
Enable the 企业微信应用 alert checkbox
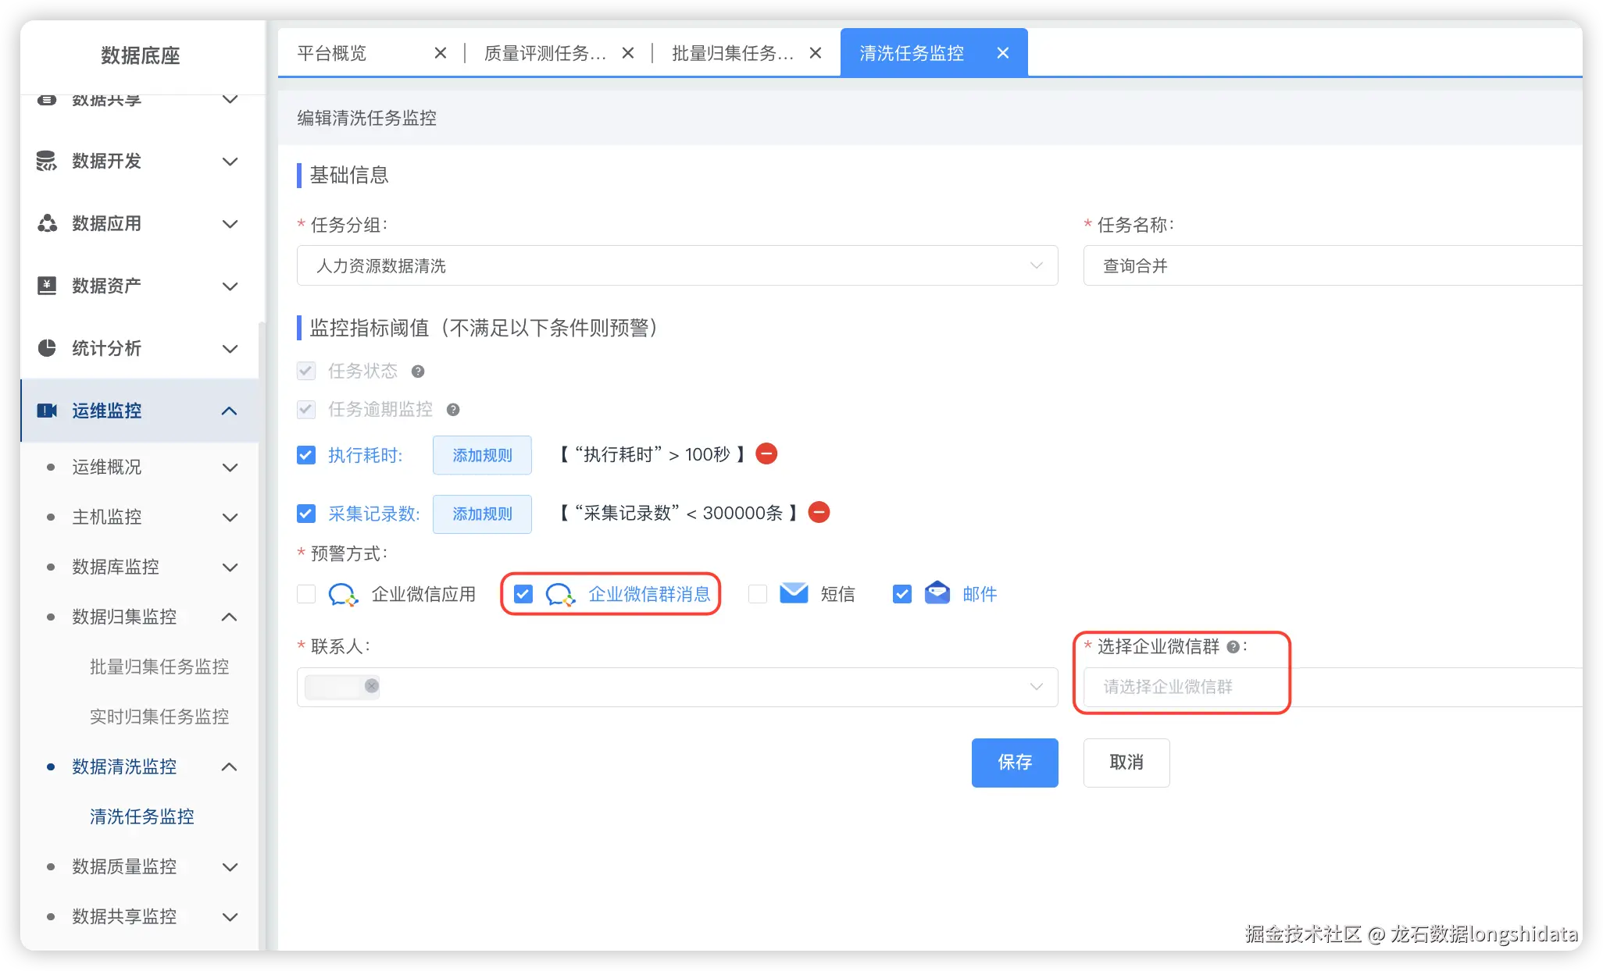tap(306, 594)
